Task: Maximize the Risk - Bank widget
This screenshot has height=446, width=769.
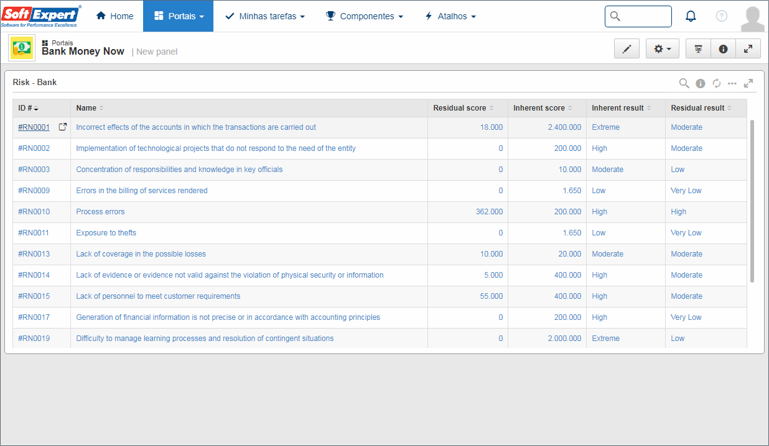Action: coord(748,83)
